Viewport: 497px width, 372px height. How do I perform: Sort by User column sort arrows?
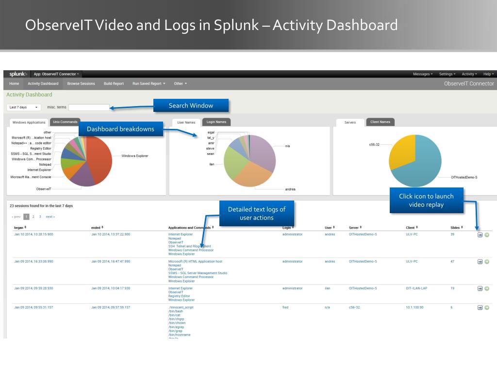pyautogui.click(x=334, y=228)
